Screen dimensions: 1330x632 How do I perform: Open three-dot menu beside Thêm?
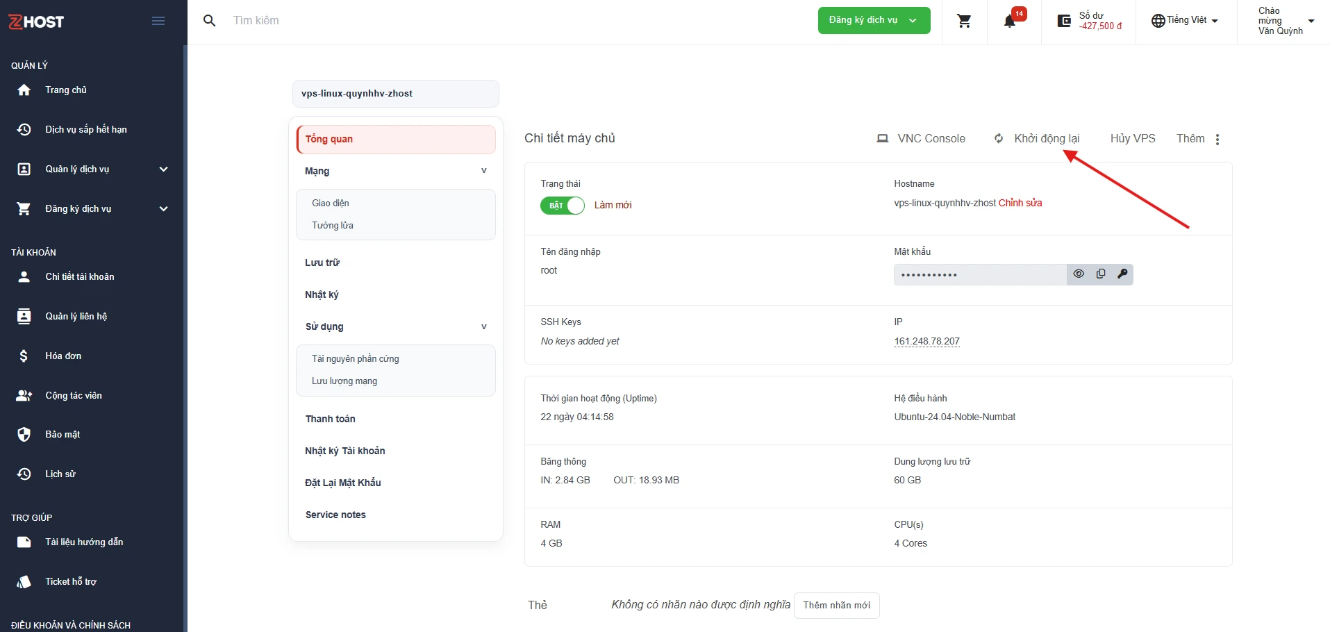1217,139
